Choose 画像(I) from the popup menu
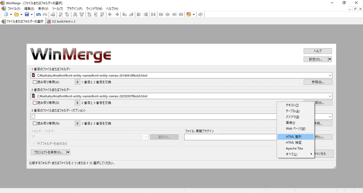The image size is (363, 193). point(296,122)
